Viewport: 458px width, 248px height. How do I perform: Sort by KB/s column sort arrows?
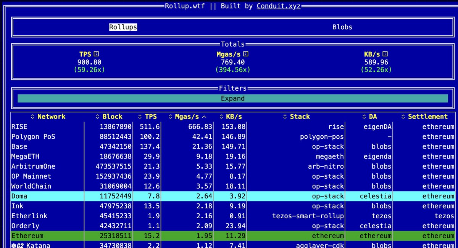(x=222, y=117)
